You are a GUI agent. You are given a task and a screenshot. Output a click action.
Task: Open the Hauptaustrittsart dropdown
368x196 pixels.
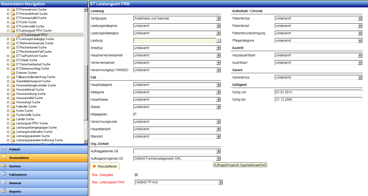(x=360, y=55)
